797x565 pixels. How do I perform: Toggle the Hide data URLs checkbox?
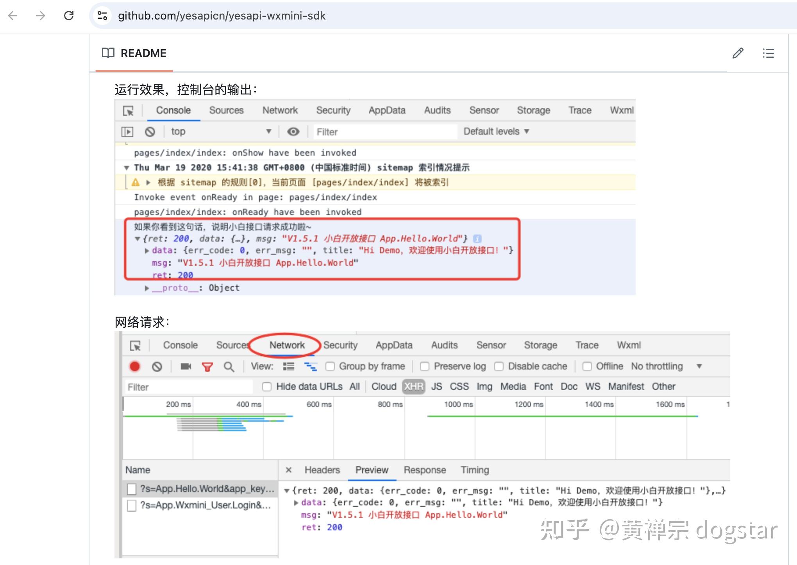[267, 386]
